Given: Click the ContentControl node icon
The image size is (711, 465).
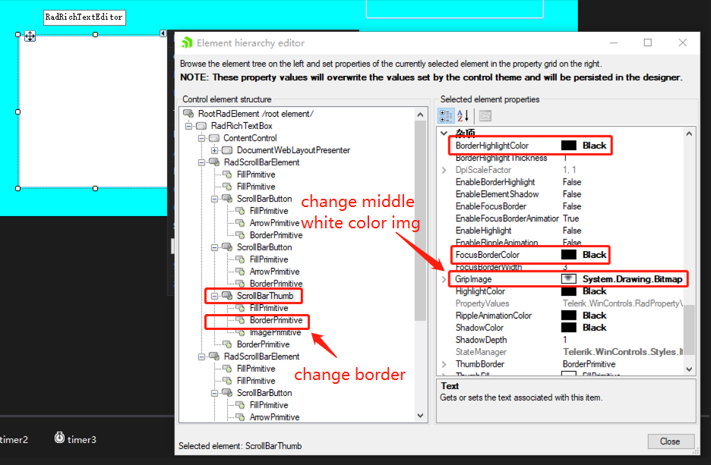Looking at the screenshot, I should point(214,138).
